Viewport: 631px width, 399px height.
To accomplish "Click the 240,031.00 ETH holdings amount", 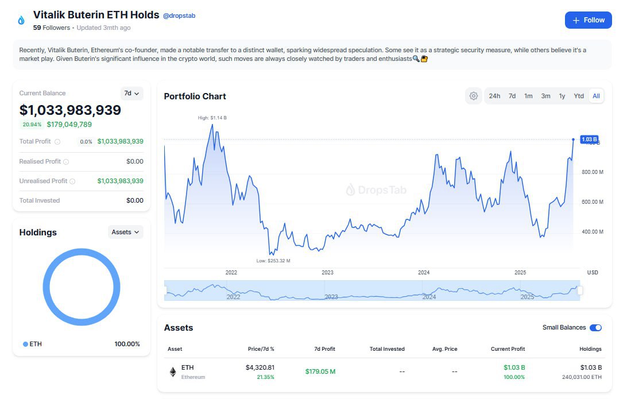I will pos(582,377).
